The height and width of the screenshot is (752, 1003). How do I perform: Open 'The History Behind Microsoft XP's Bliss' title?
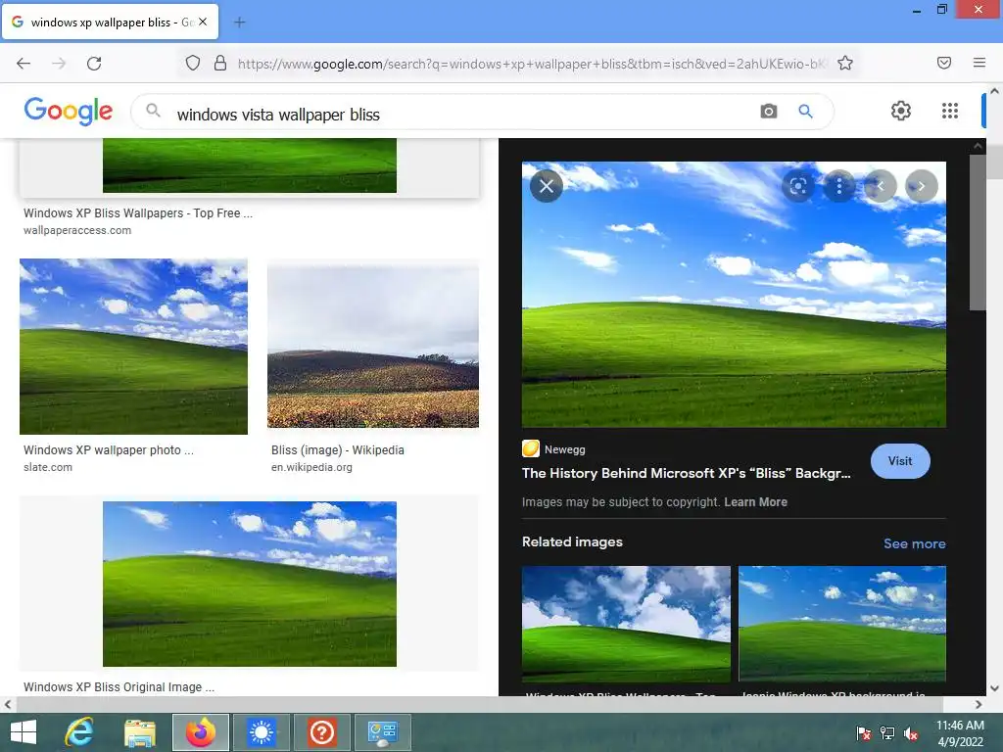point(687,473)
